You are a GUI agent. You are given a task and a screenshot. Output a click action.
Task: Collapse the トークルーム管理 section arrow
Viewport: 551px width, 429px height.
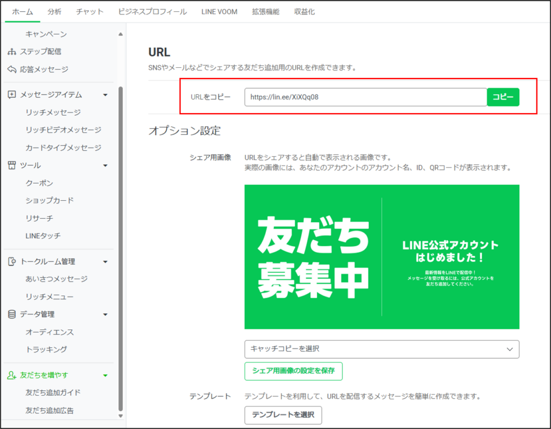point(105,262)
